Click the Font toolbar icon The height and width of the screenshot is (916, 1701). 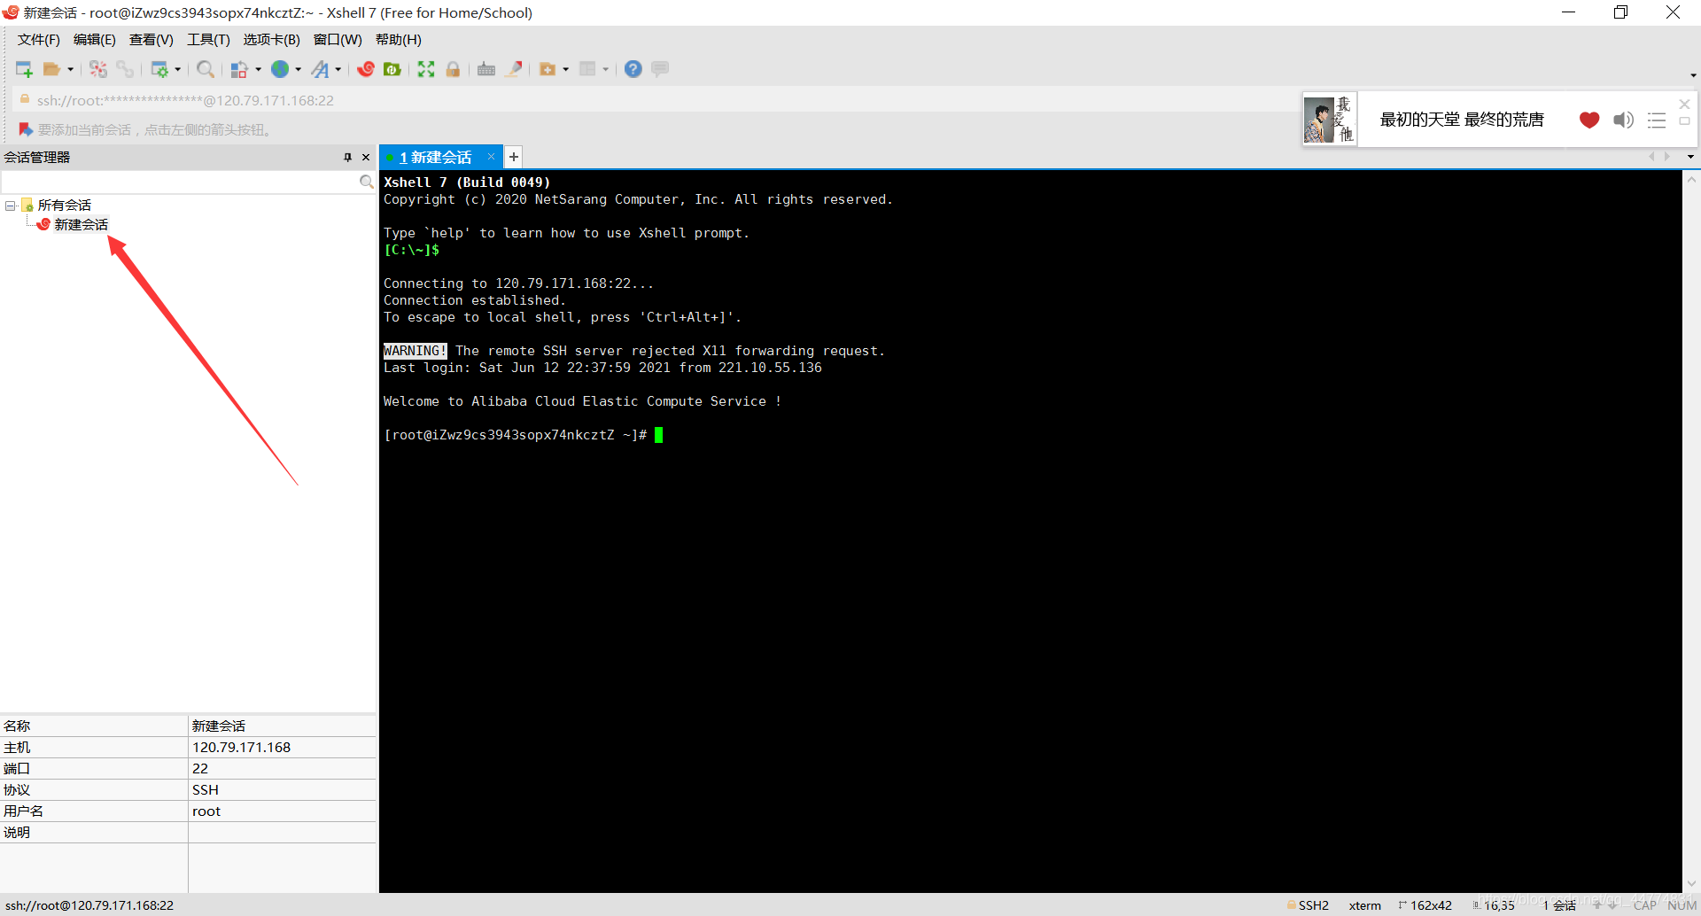click(x=321, y=69)
